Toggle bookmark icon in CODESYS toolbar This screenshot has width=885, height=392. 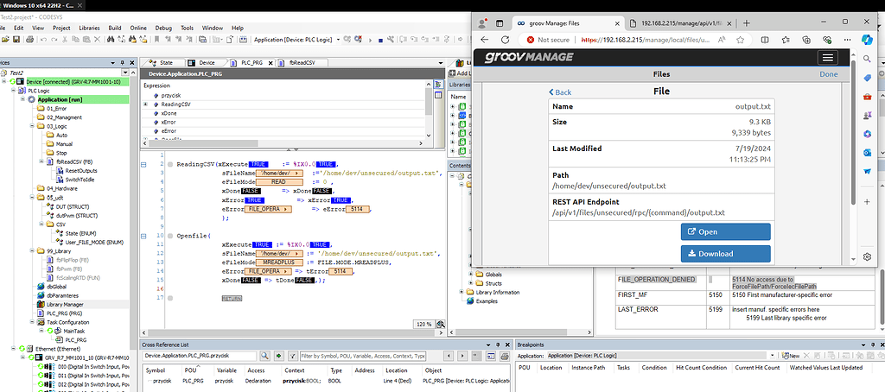[x=157, y=40]
